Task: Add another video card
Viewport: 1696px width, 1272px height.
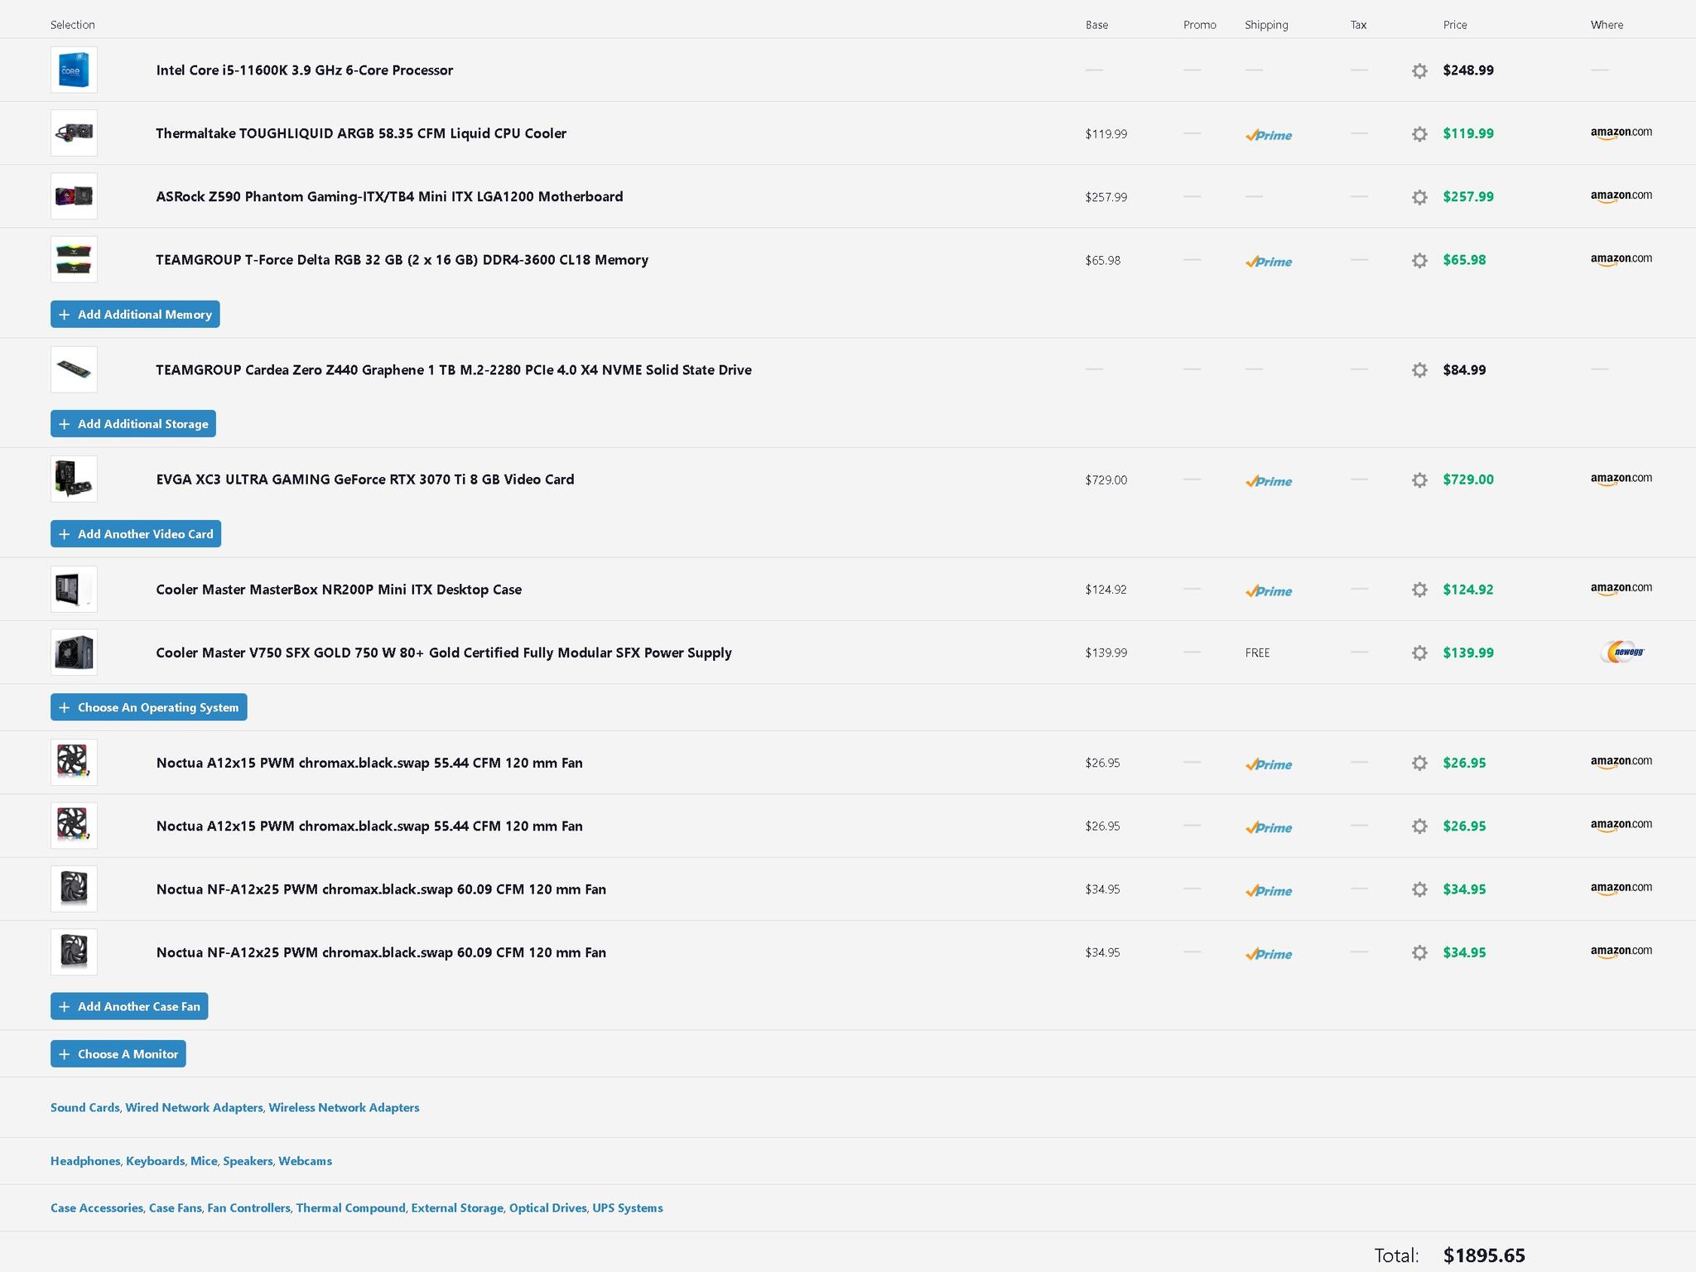Action: (x=136, y=534)
